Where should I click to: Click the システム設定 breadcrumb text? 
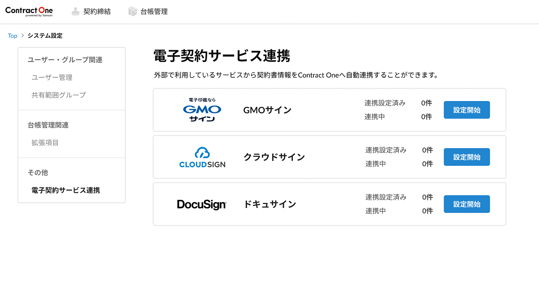coord(44,35)
